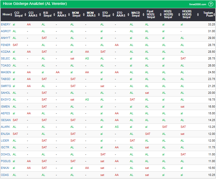Open ENJSA stock link

[x=5, y=134]
